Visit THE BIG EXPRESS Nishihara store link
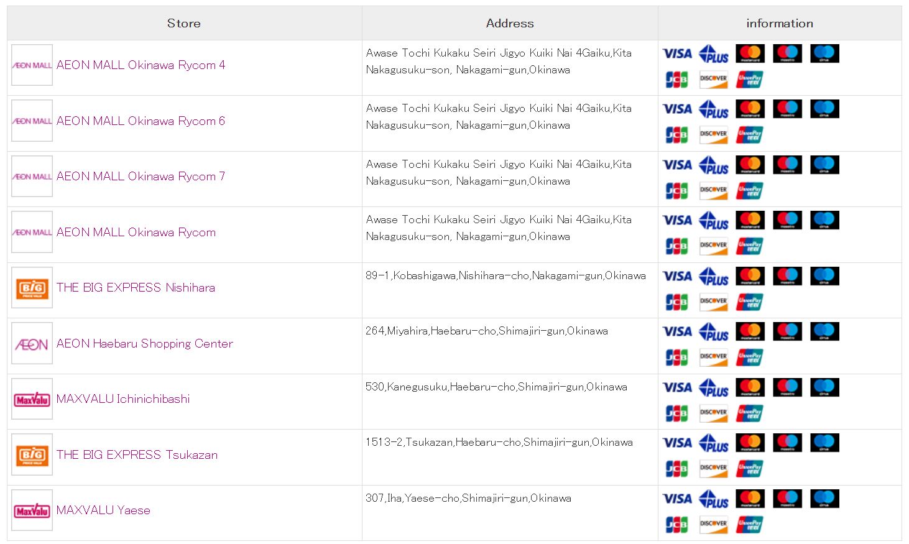The image size is (909, 544). 136,288
